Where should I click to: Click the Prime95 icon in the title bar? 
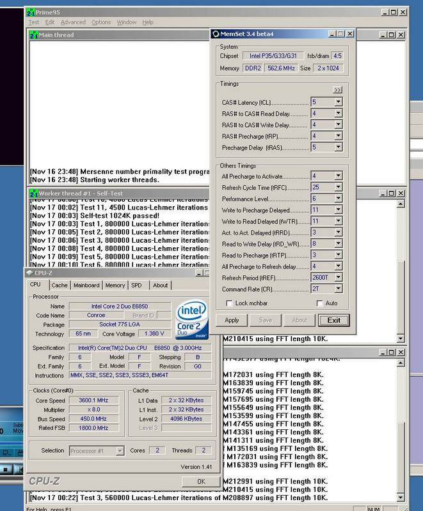[x=31, y=13]
